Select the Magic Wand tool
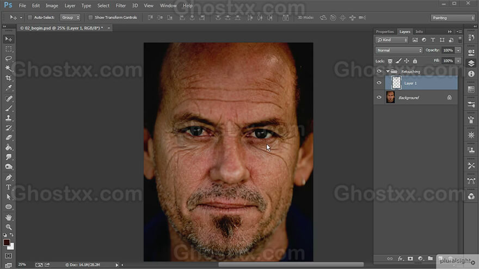Screen dimensions: 479x269 (9, 68)
